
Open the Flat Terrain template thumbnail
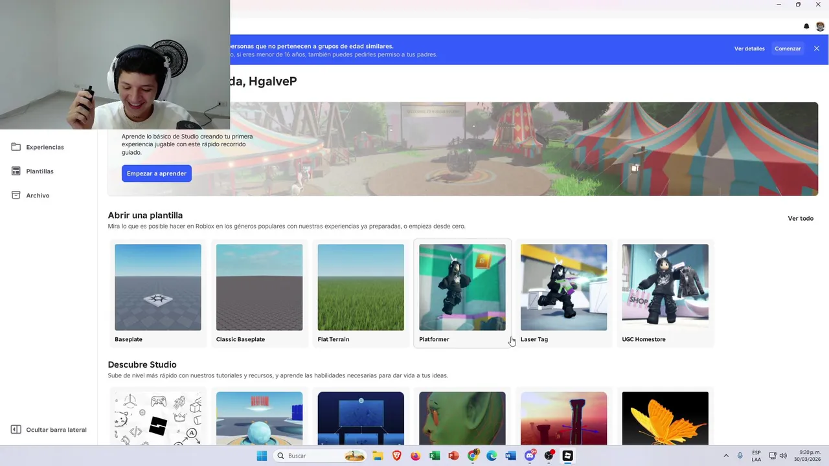click(361, 287)
